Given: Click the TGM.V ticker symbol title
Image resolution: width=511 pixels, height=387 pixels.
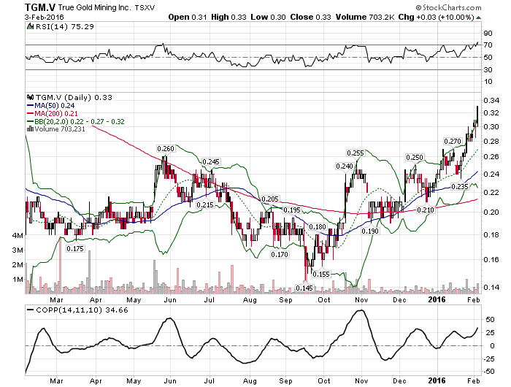Looking at the screenshot, I should (x=39, y=7).
